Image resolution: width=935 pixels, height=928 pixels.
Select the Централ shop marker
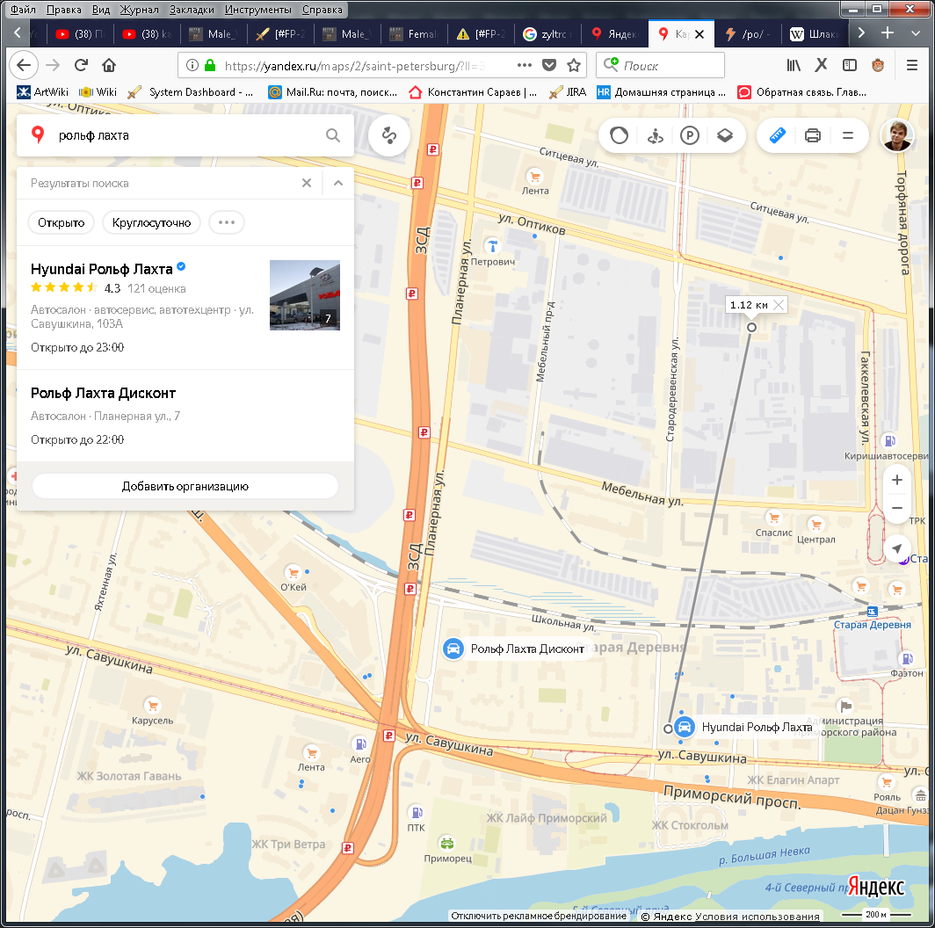coord(815,525)
